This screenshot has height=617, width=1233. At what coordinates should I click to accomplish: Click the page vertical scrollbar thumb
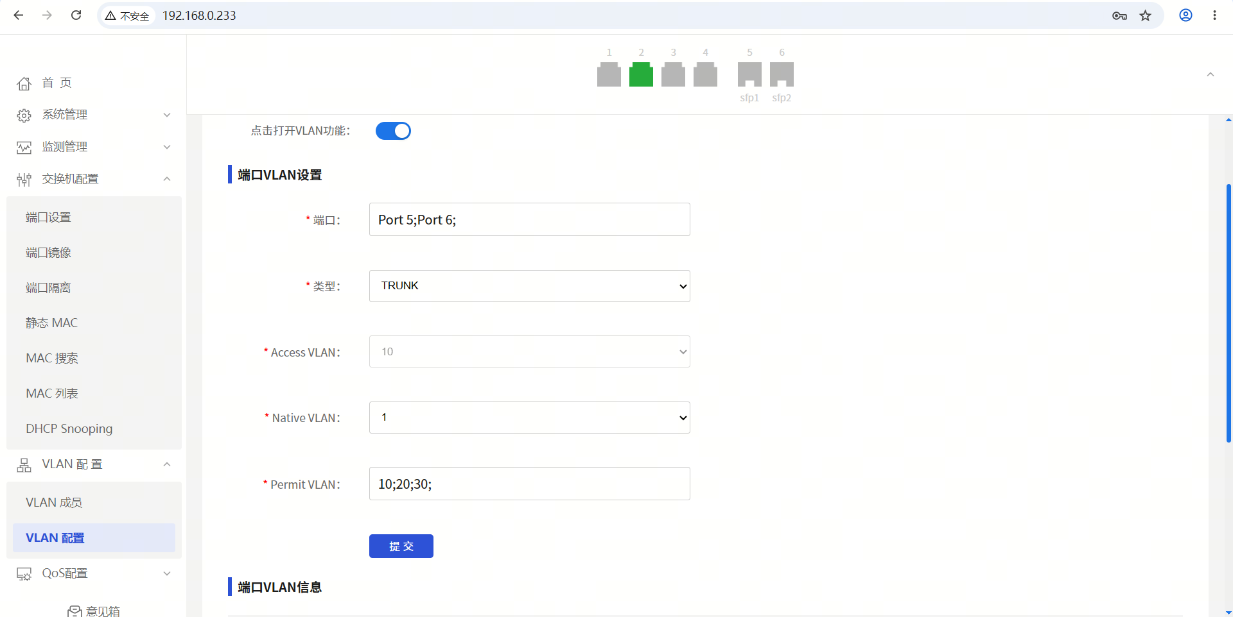pos(1229,313)
